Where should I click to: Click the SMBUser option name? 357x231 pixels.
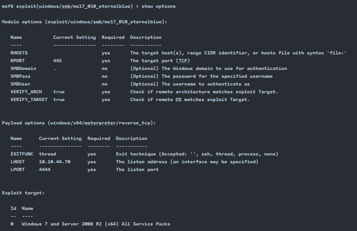[x=20, y=84]
